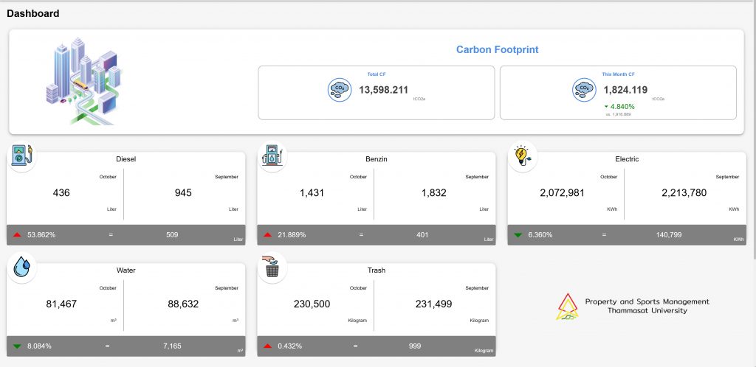
Task: Click the This Month CF CO2 icon
Action: pos(584,90)
